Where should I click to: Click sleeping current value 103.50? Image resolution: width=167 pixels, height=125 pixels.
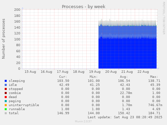tap(63, 81)
